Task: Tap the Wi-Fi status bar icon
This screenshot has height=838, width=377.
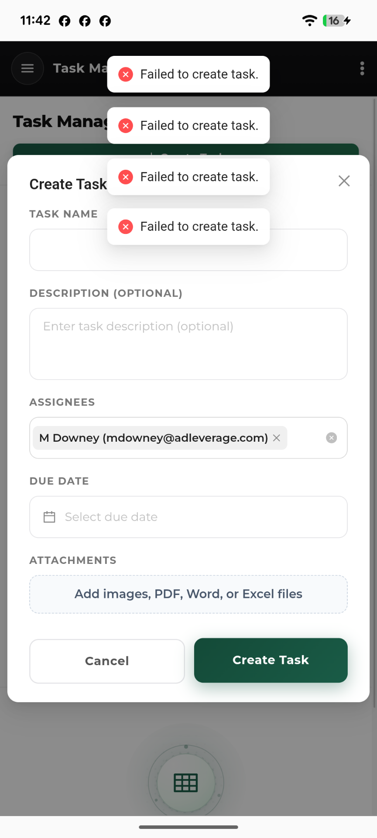Action: click(310, 21)
